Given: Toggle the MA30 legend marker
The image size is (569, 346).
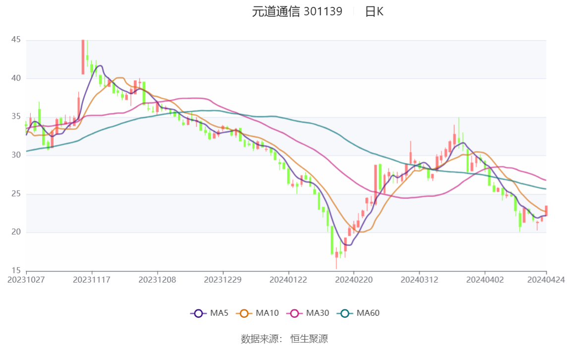Looking at the screenshot, I should (x=308, y=313).
